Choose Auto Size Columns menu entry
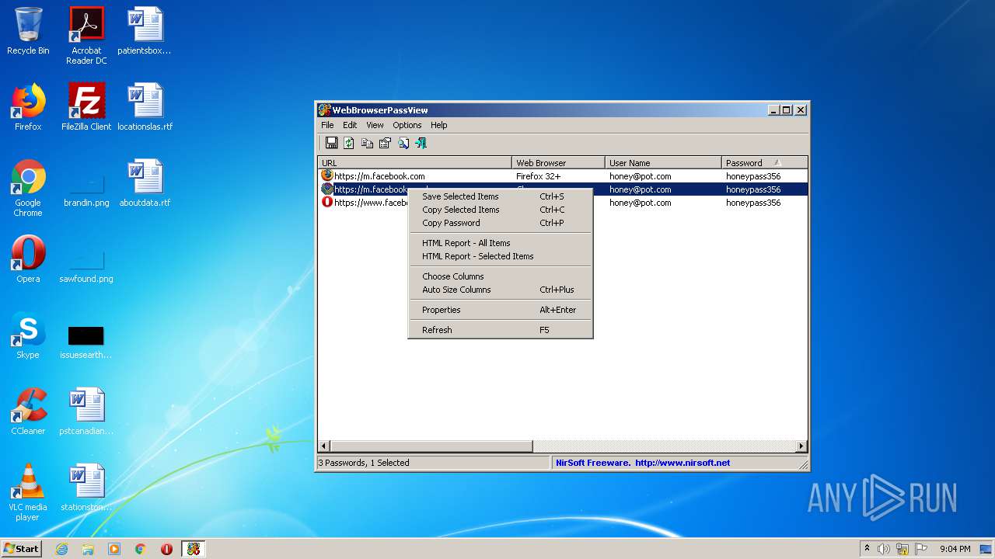 pos(501,290)
